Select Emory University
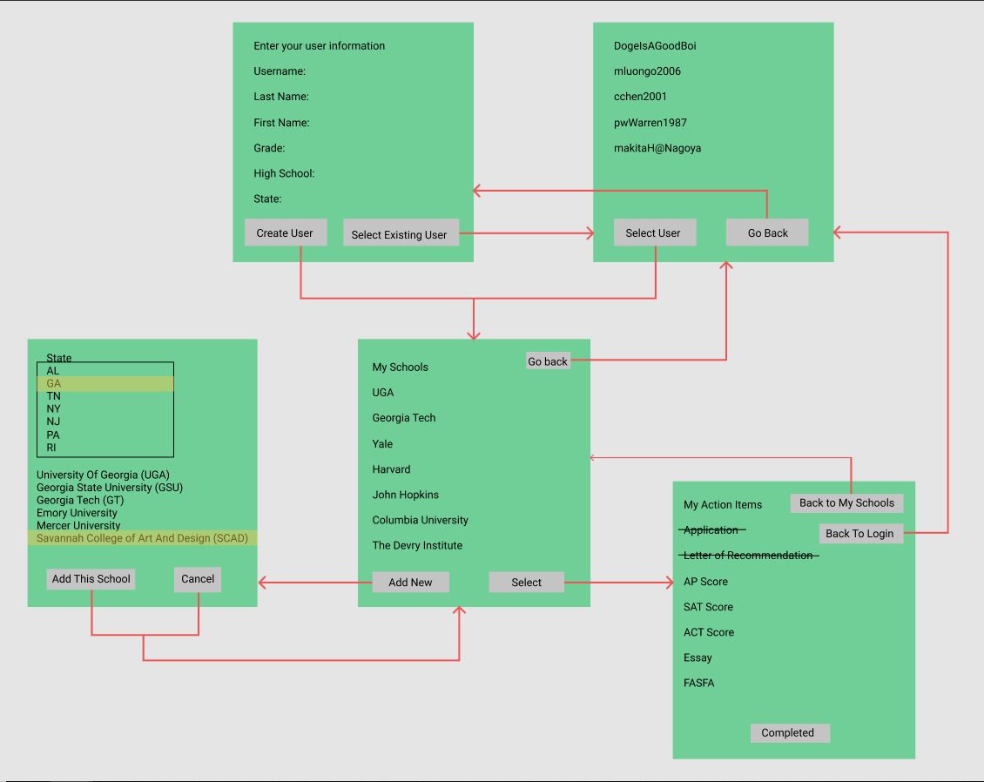984x782 pixels. [77, 513]
